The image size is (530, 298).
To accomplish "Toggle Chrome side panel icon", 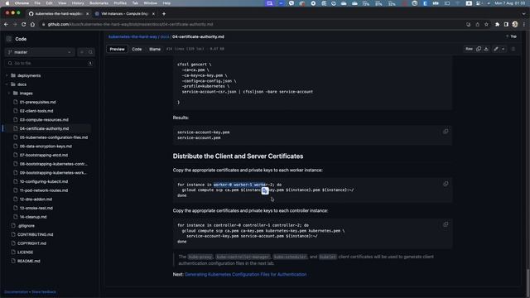I will [x=506, y=24].
